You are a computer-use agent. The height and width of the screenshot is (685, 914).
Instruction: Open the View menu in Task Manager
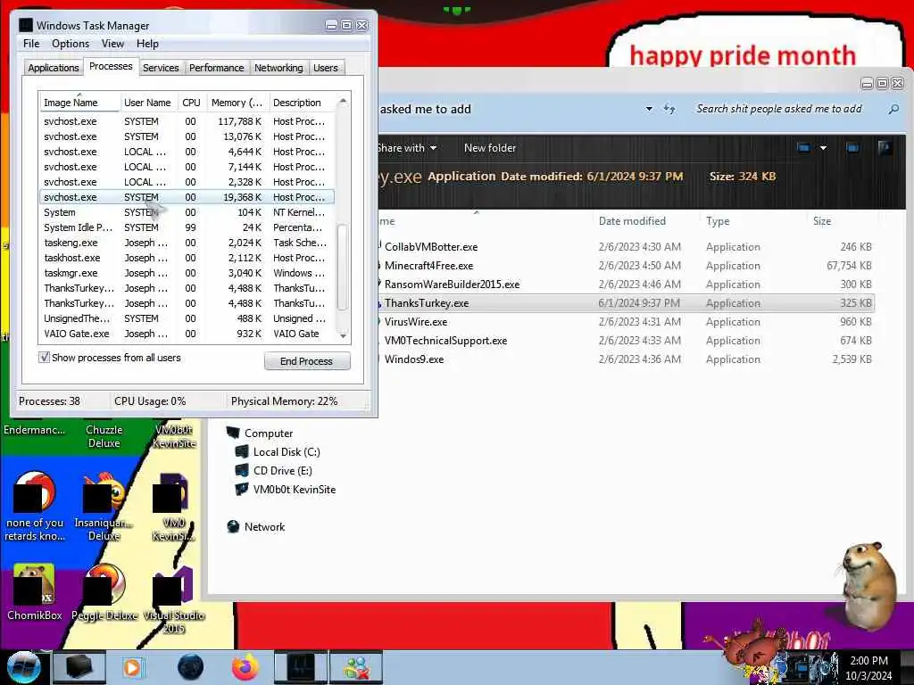point(112,44)
